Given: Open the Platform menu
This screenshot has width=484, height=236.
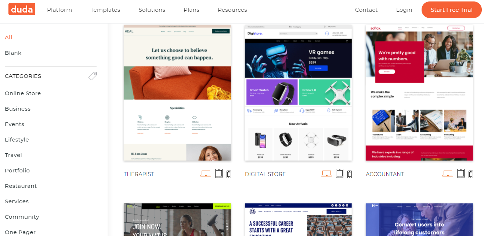Looking at the screenshot, I should tap(59, 10).
